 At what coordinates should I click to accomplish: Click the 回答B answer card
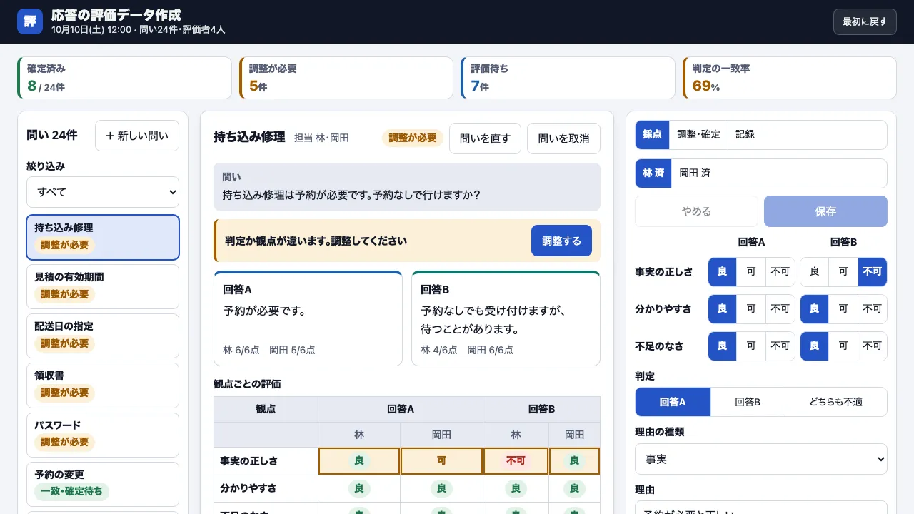click(x=506, y=318)
